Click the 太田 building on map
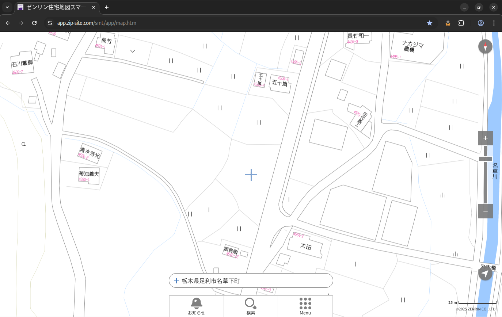 coord(305,247)
